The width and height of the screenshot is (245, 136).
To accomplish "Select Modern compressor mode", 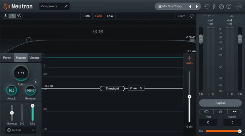I will [x=21, y=58].
